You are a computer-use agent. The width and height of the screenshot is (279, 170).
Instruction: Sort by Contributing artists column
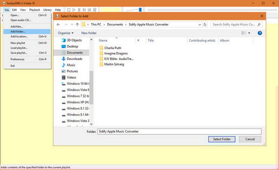(x=202, y=41)
